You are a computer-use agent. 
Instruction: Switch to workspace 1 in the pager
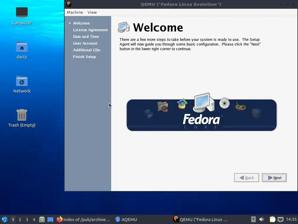pyautogui.click(x=13, y=219)
